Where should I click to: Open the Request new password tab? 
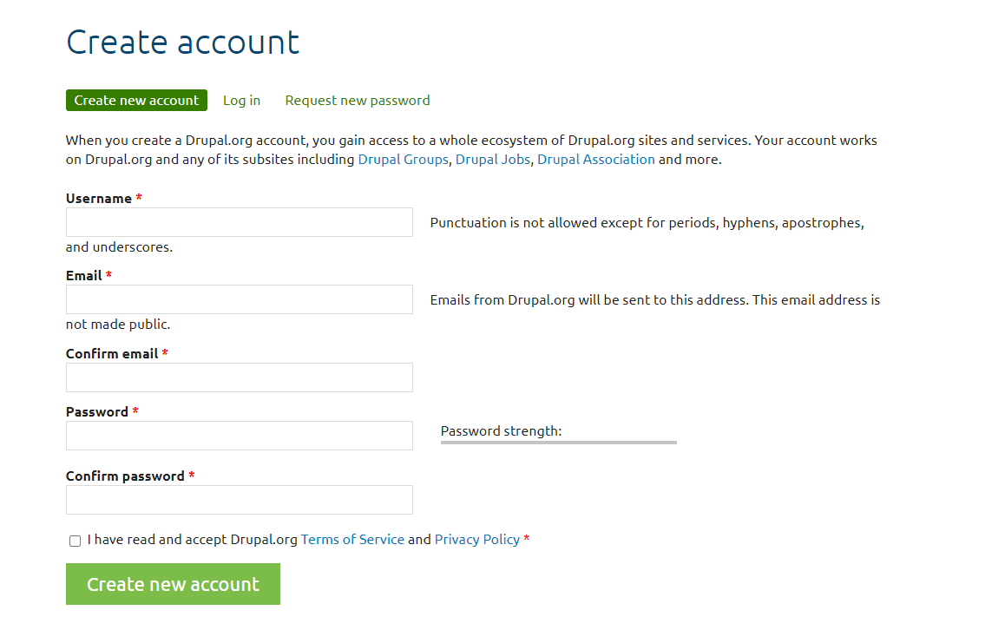coord(357,100)
